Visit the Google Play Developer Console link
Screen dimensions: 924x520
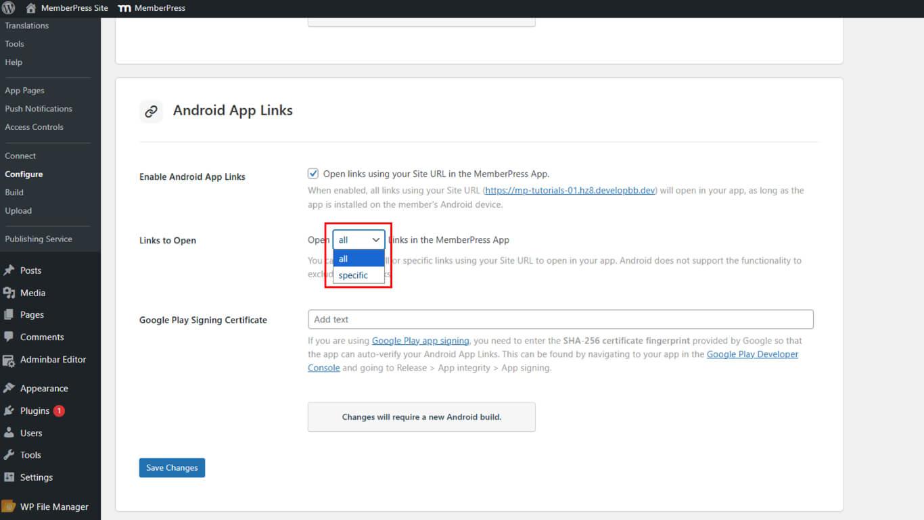(752, 354)
